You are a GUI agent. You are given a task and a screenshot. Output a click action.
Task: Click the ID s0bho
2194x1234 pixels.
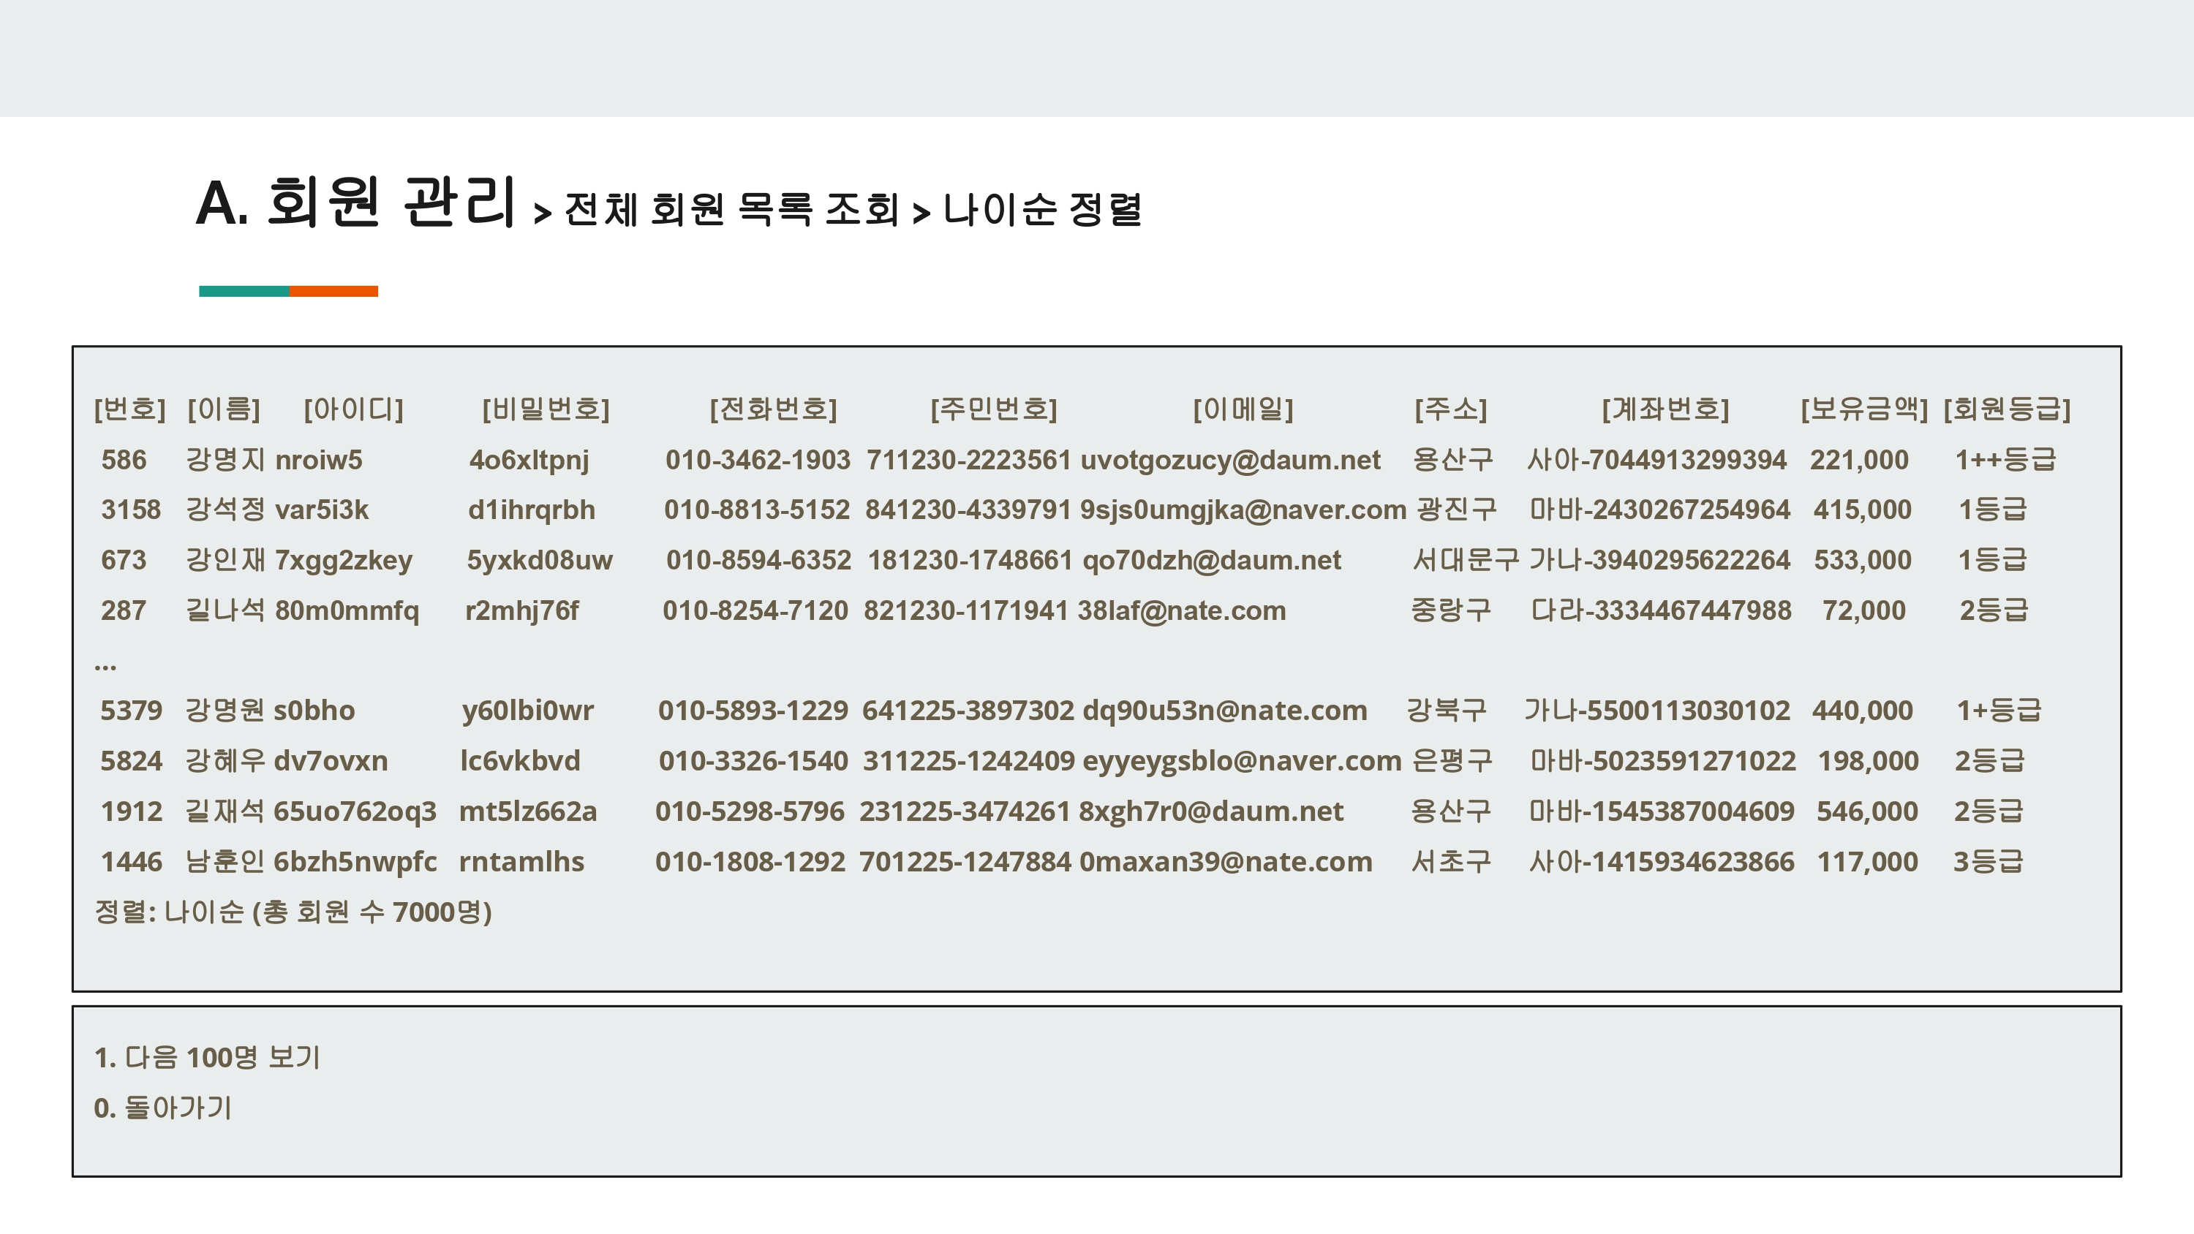[314, 711]
